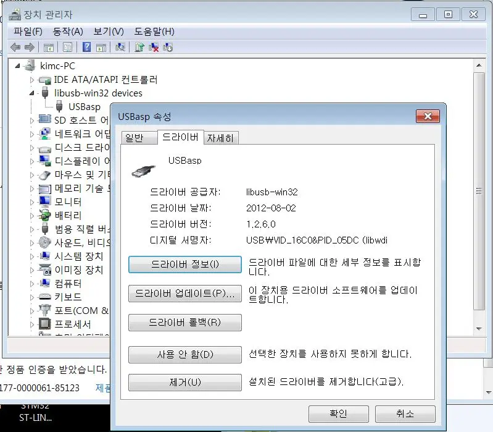Click 드라이버 업데이트(P)... button
The width and height of the screenshot is (493, 432).
pos(185,294)
